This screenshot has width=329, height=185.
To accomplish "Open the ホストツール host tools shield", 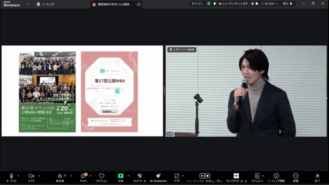I will click(x=139, y=176).
